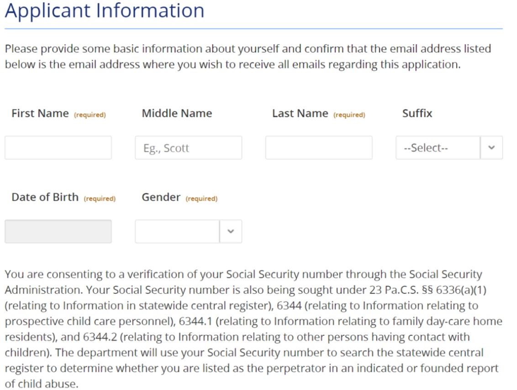Click the Last Name label
This screenshot has height=390, width=517.
300,114
